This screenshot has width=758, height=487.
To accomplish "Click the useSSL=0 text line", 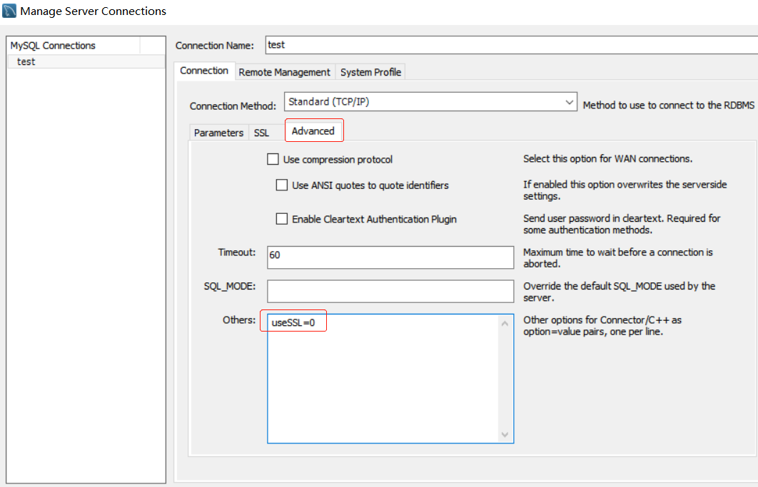I will pyautogui.click(x=293, y=322).
